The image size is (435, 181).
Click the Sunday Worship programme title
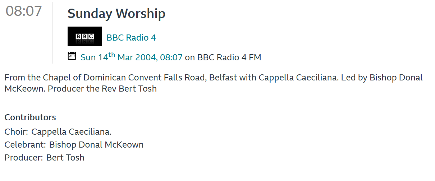pos(116,14)
